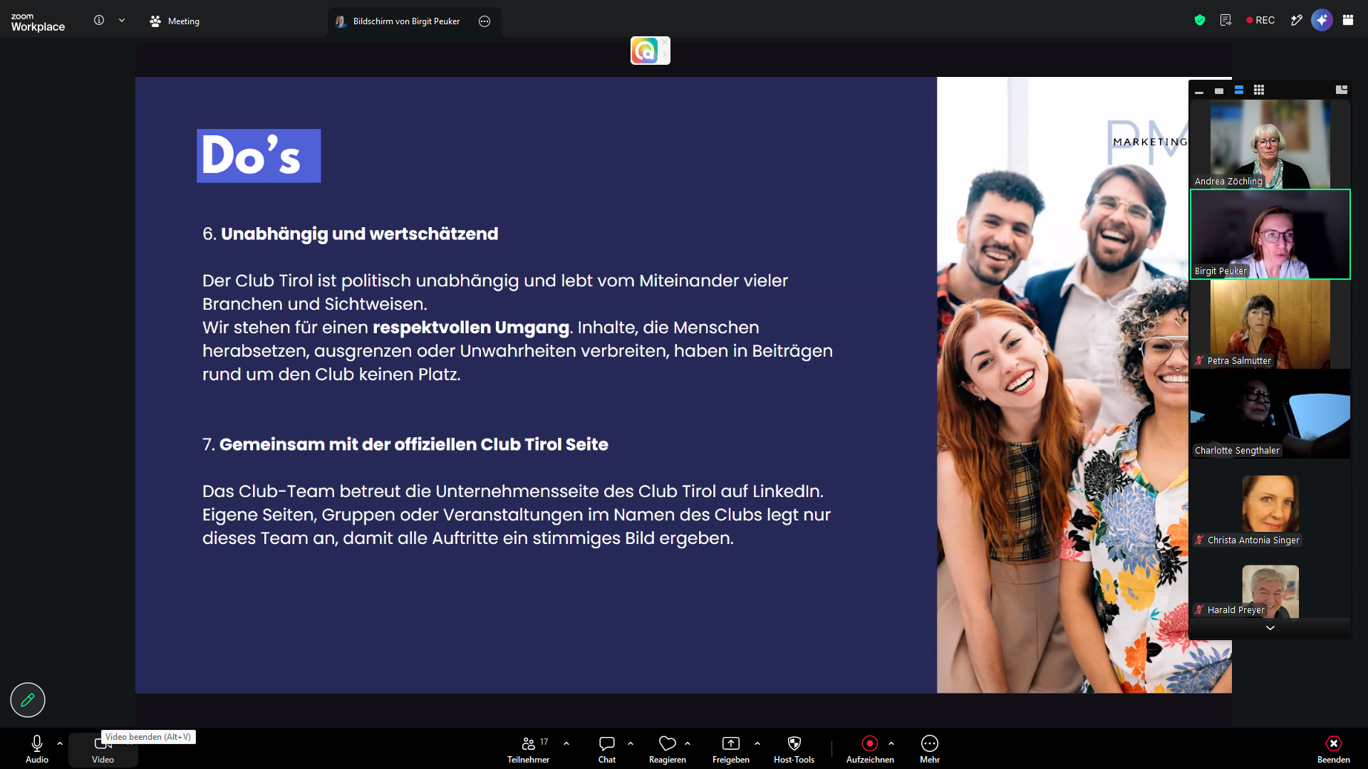Open the Mehr more options icon
The width and height of the screenshot is (1368, 769).
[930, 749]
